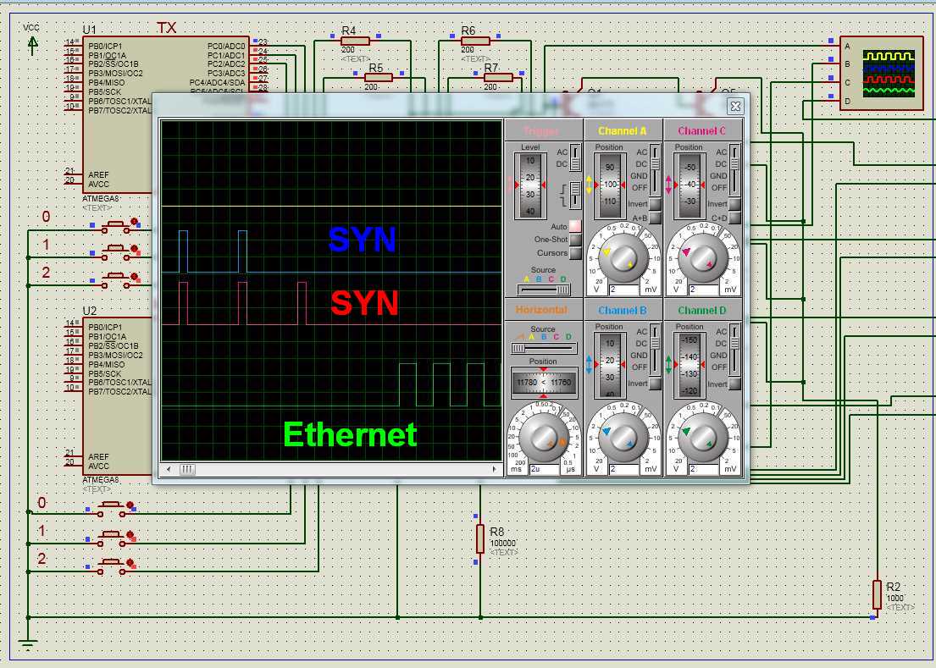Click the VCC power terminal symbol
Screen dimensions: 936x668
32,43
